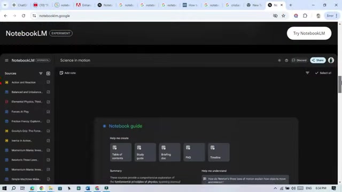Viewport: 342px width, 192px height.
Task: Toggle the Forces At Play source checkbox
Action: [48, 111]
